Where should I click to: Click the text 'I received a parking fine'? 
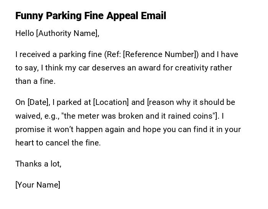point(59,54)
